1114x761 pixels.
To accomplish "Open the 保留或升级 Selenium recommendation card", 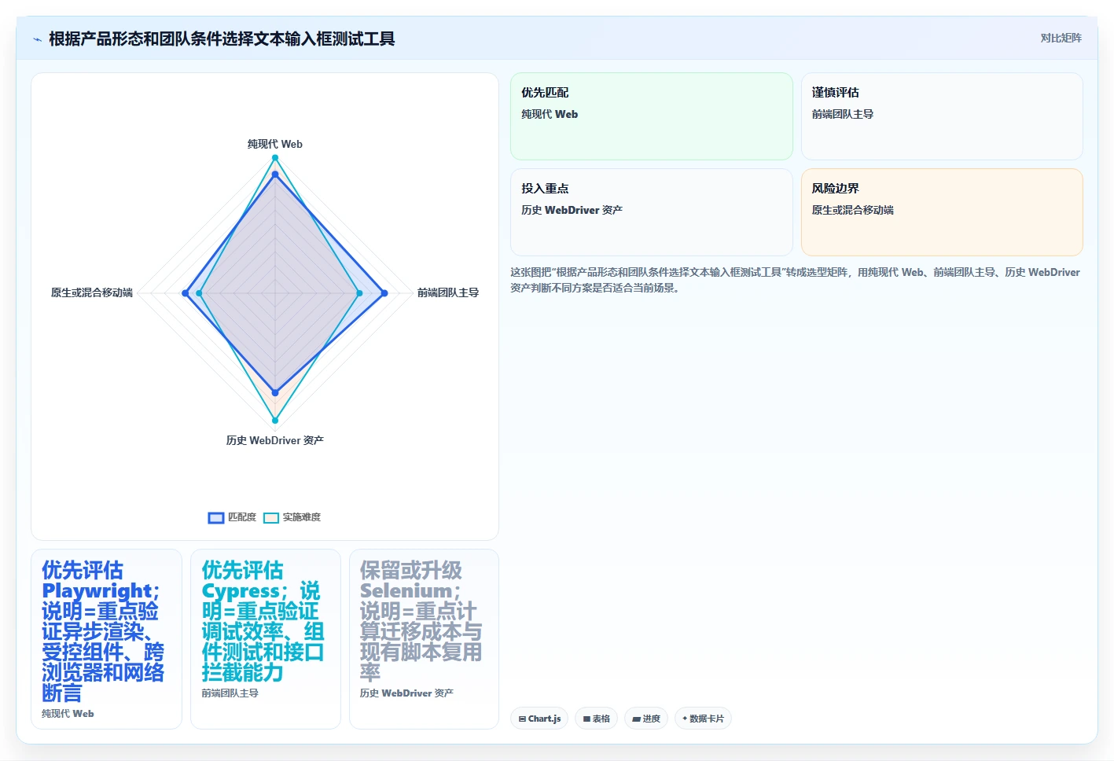I will [425, 639].
